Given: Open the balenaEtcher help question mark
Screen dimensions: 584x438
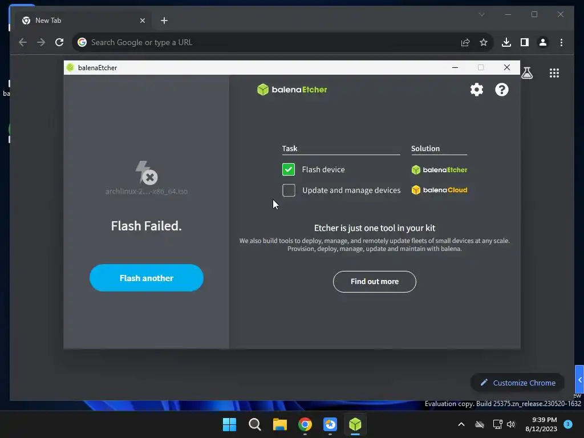Looking at the screenshot, I should (502, 90).
